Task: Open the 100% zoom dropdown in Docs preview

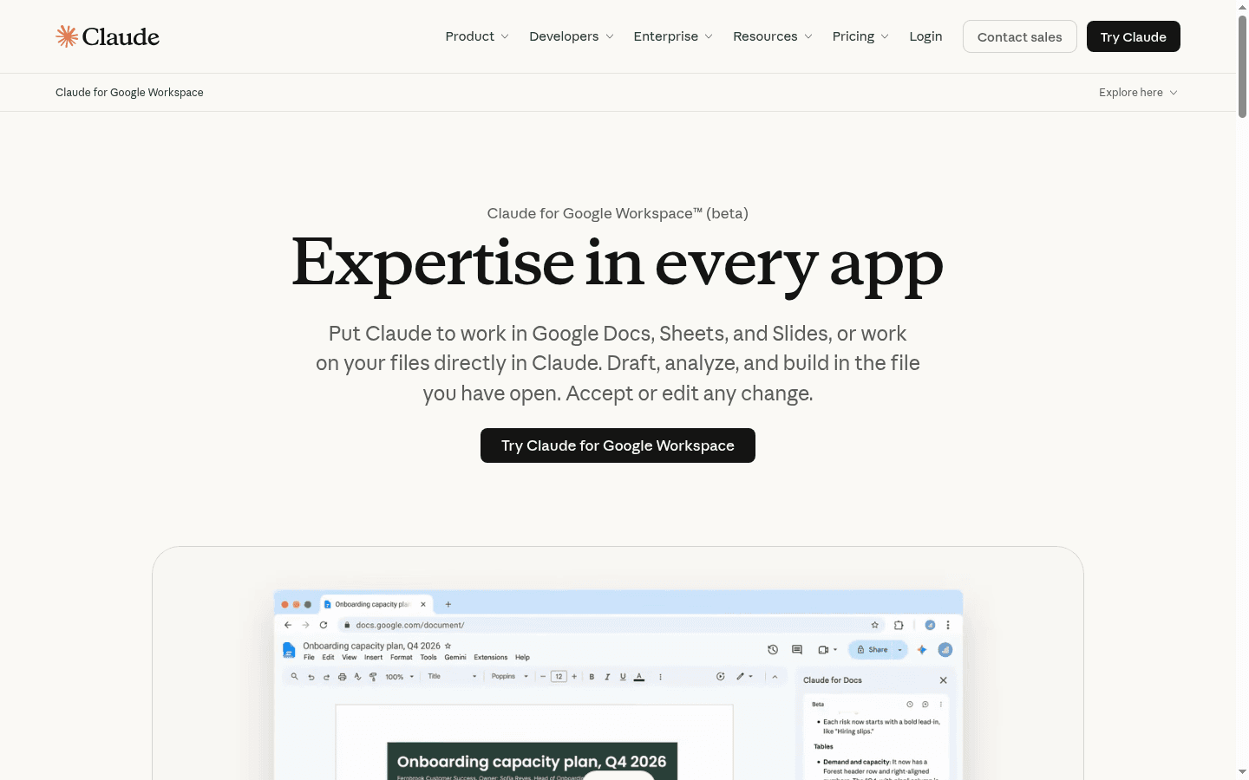Action: click(400, 677)
